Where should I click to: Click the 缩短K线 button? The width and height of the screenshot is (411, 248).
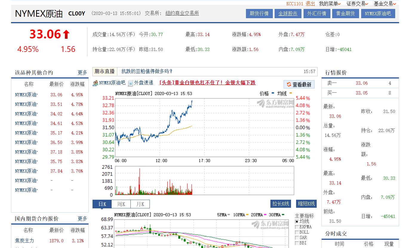click(306, 204)
